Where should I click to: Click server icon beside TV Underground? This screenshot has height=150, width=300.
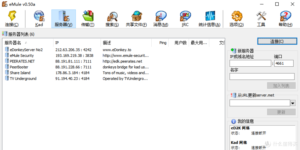tap(7, 78)
